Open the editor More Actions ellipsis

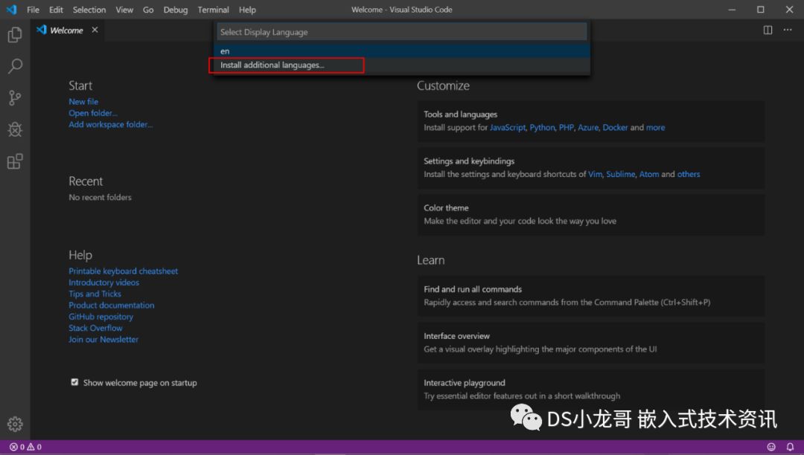click(788, 30)
